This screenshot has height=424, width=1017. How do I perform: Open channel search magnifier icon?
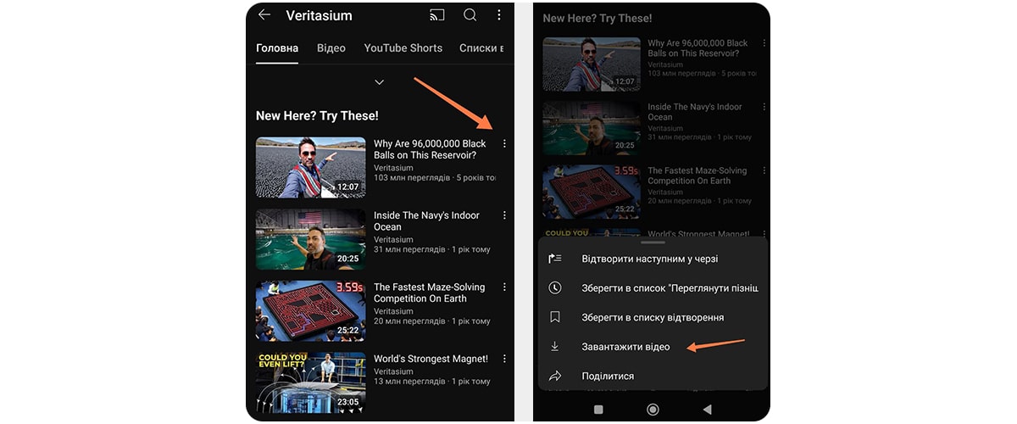pos(470,15)
